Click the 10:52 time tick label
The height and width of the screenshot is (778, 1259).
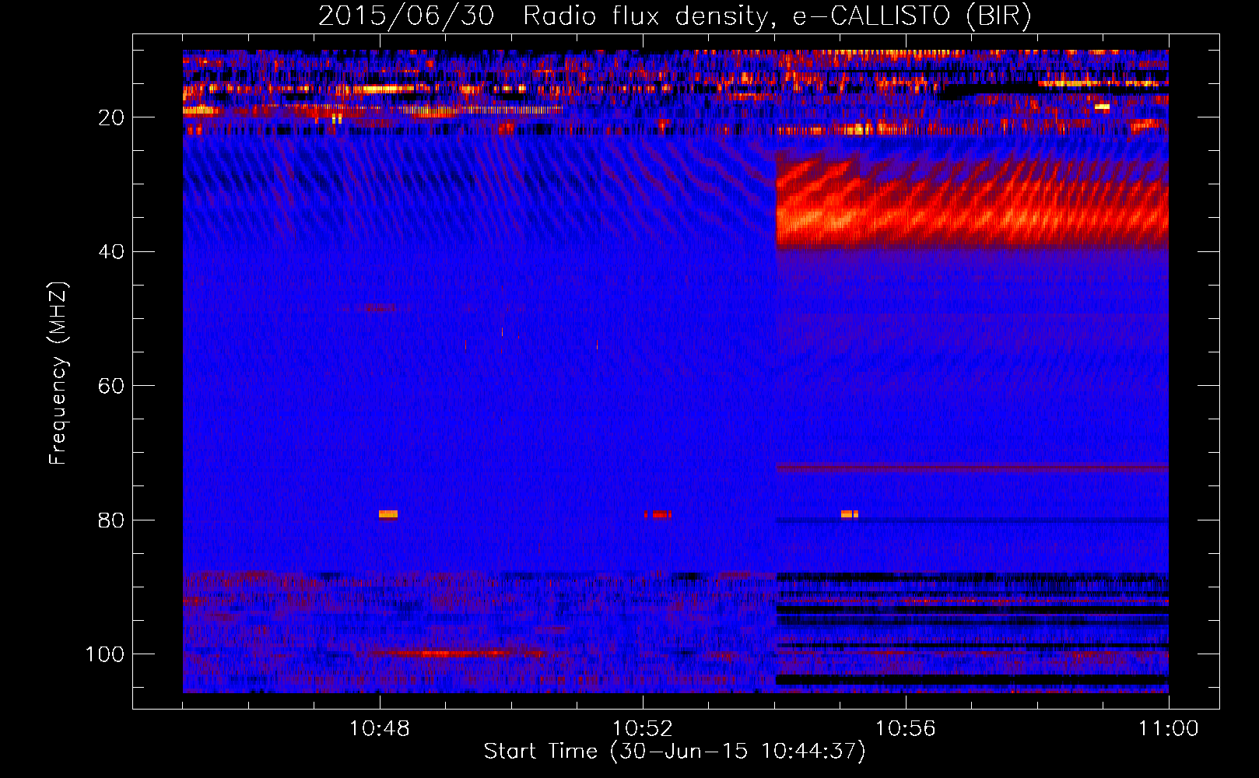tap(643, 729)
